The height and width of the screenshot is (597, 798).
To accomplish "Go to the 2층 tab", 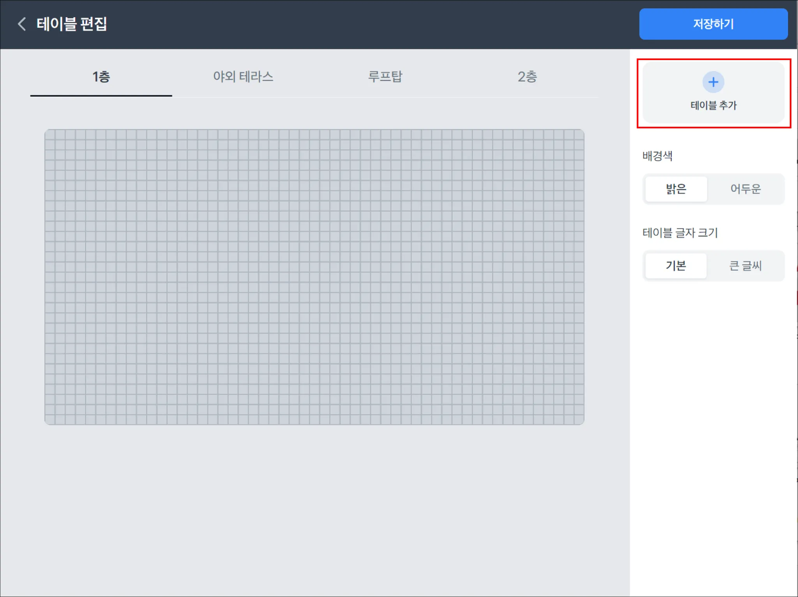I will coord(527,77).
